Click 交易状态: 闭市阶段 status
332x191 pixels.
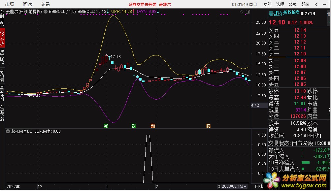(x=290, y=143)
